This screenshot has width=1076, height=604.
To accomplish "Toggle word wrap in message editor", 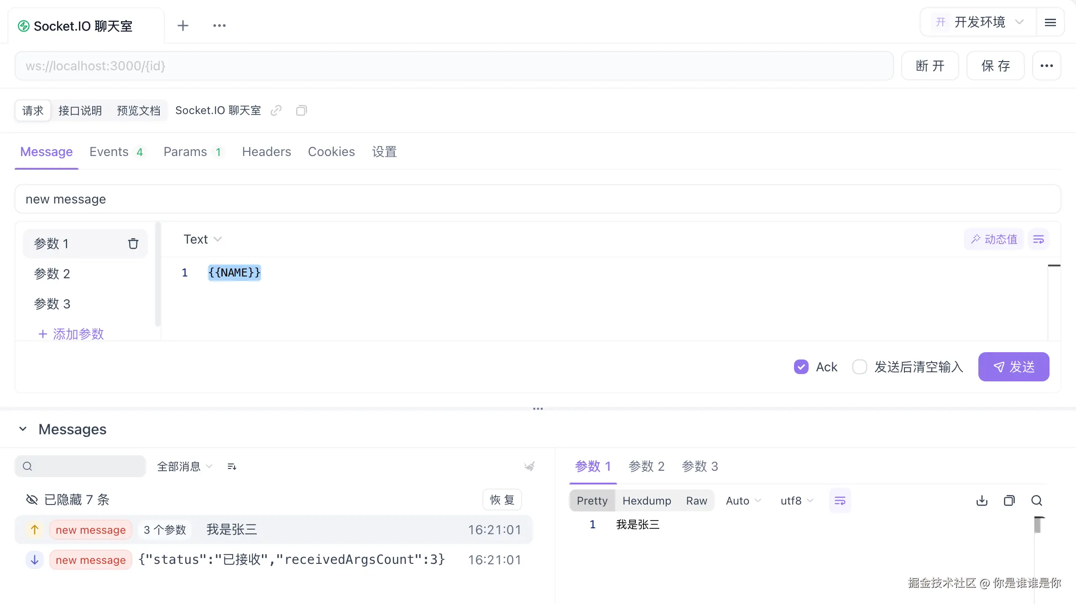I will tap(1039, 240).
